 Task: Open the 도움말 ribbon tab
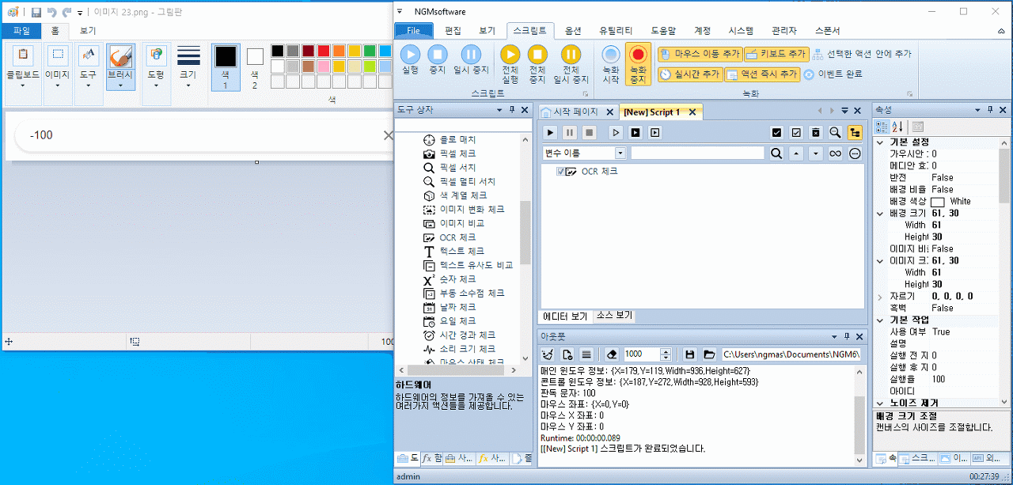663,31
